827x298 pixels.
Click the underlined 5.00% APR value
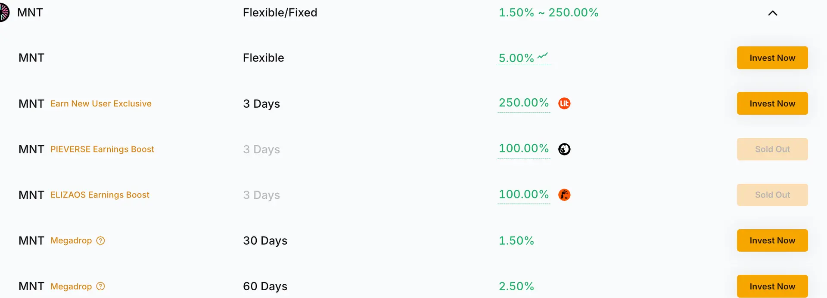(515, 58)
